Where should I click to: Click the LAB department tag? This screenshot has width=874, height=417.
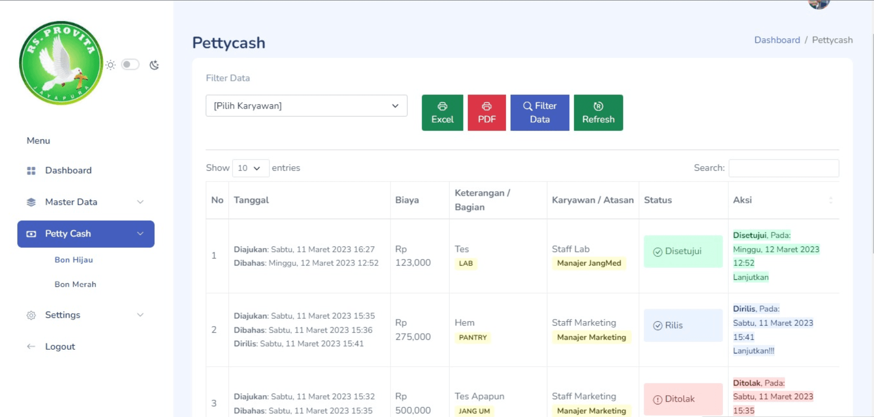466,263
